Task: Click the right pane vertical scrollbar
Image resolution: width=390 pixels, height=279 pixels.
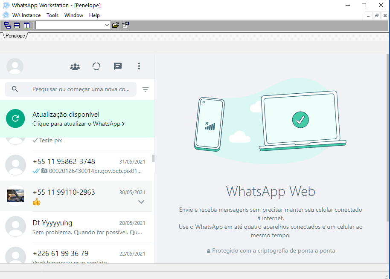Action: [x=388, y=137]
